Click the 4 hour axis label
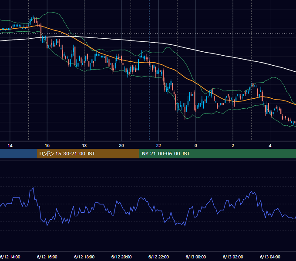The height and width of the screenshot is (261, 296). tap(270, 146)
